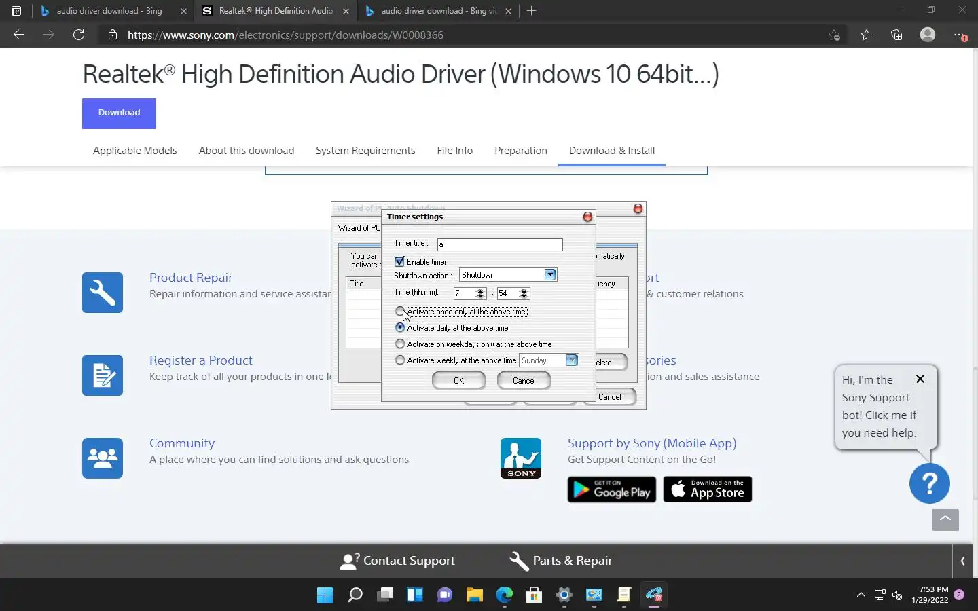
Task: Click the Product Repair wrench icon
Action: click(x=103, y=293)
